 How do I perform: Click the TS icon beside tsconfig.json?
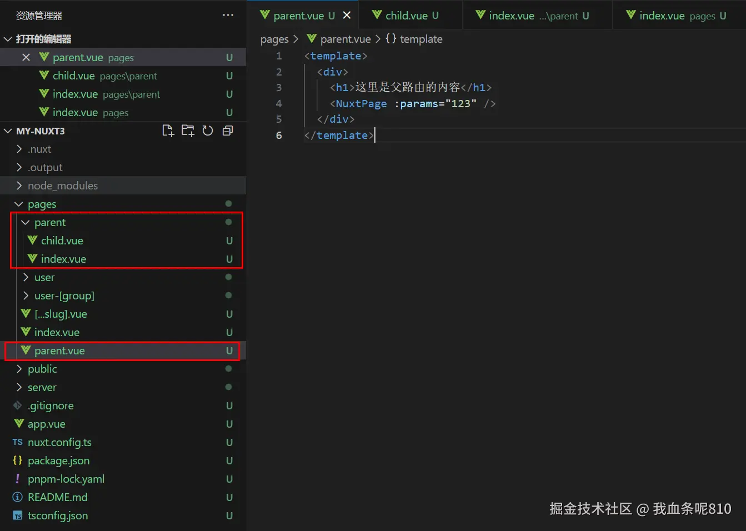(18, 515)
